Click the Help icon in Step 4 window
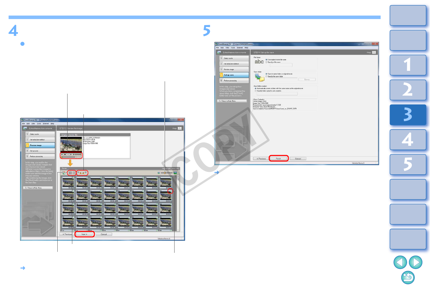The height and width of the screenshot is (303, 430). pyautogui.click(x=374, y=52)
